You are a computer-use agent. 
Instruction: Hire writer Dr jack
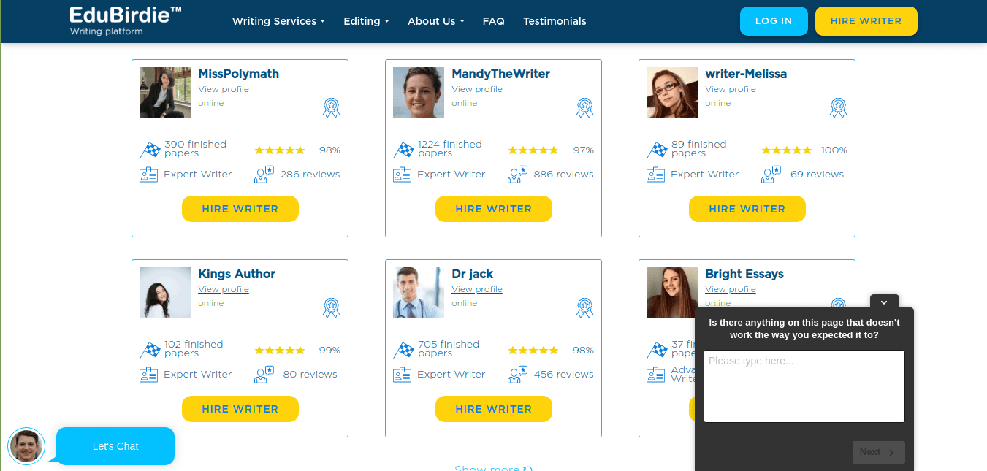pos(494,409)
